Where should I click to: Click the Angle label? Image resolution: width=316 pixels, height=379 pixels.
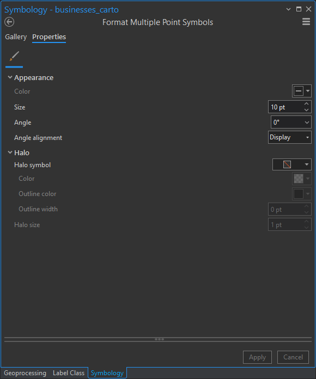point(23,123)
